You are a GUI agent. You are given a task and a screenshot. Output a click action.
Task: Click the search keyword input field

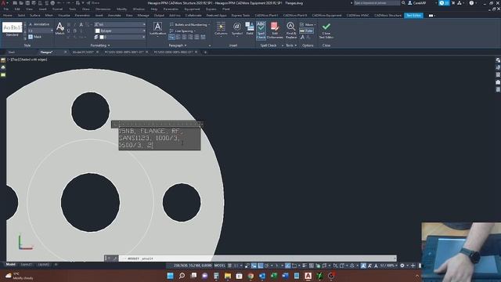[377, 3]
